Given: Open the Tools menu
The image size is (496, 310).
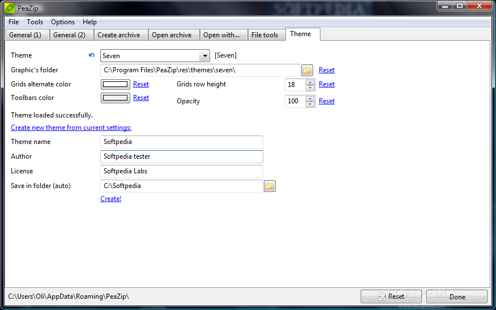Looking at the screenshot, I should pos(35,22).
